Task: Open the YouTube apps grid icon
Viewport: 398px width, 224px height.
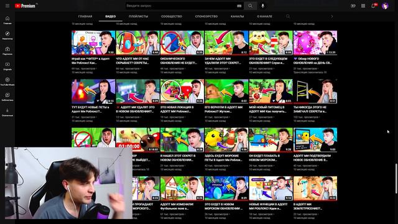Action: [x=363, y=6]
